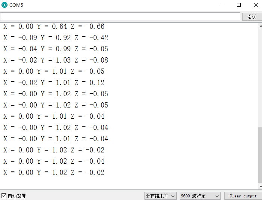Screen dimensions: 262x200
Task: Click the last output line in the monitor
Action: tap(54, 173)
